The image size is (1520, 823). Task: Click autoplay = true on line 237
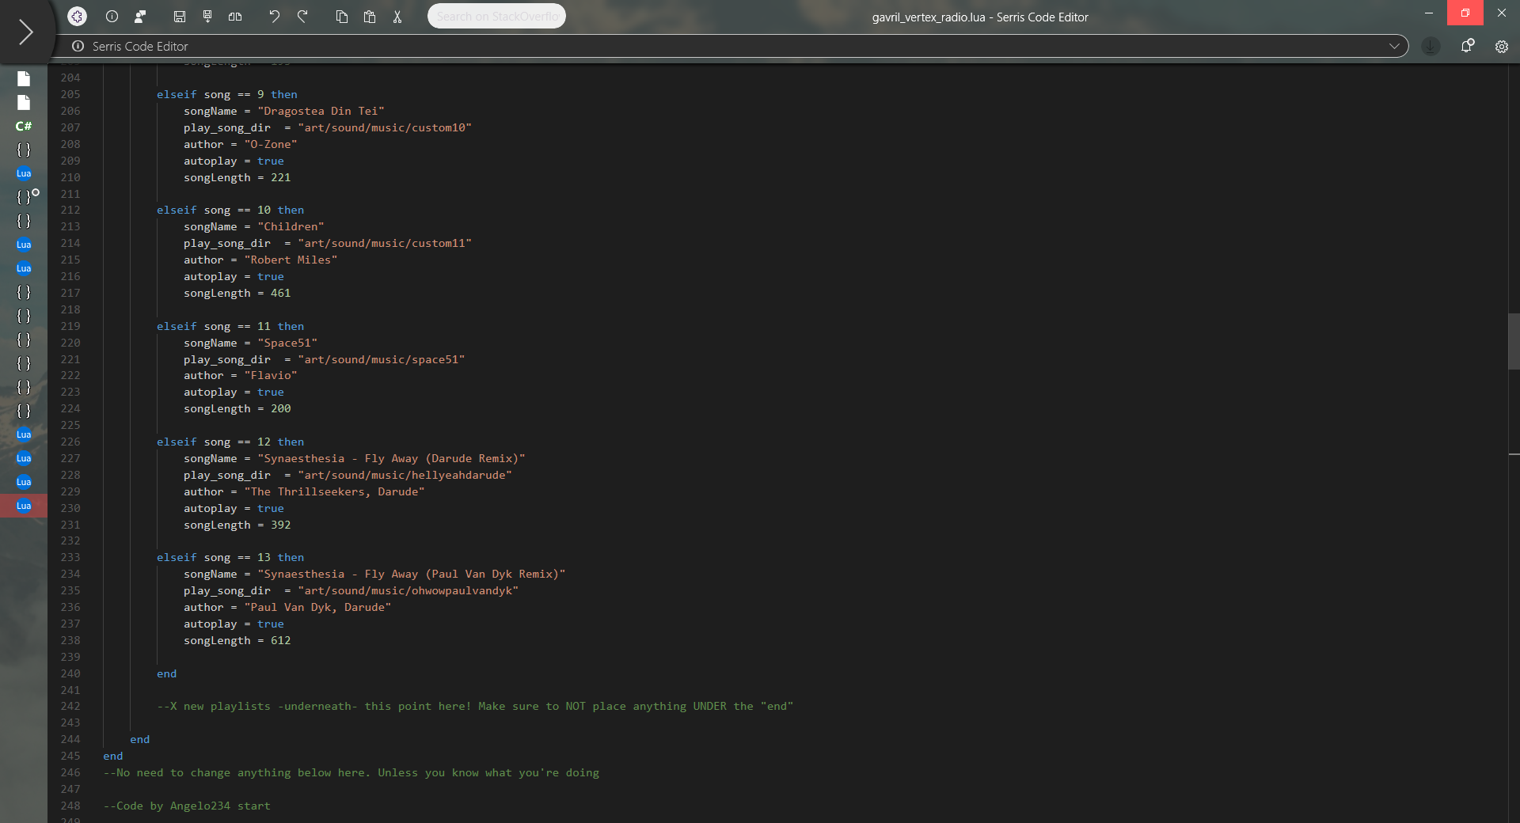[234, 624]
